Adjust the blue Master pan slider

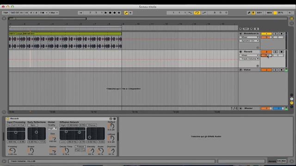(278, 108)
